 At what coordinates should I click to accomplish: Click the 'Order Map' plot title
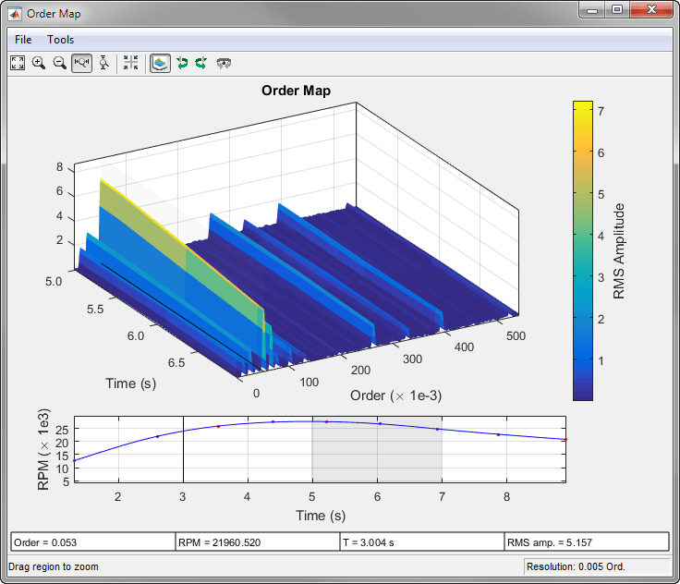coord(297,91)
